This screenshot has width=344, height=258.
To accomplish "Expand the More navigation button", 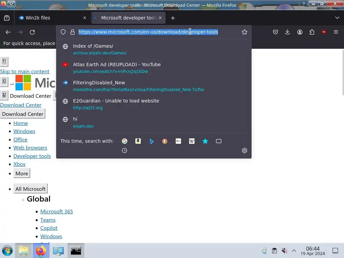I will pyautogui.click(x=22, y=174).
